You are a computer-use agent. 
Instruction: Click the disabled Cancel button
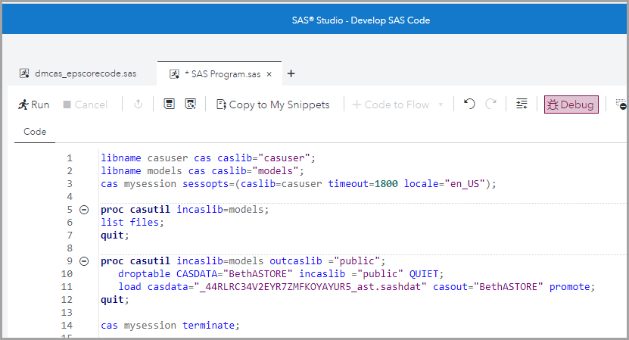[85, 104]
